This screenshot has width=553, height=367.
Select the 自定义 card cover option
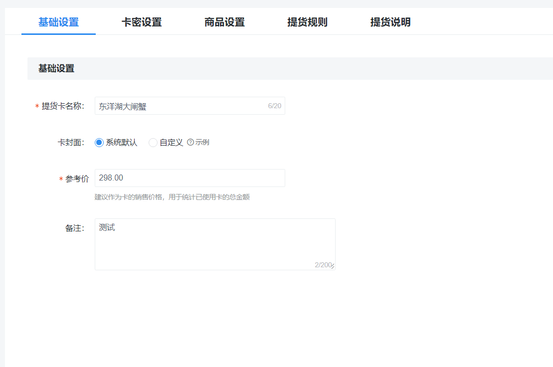tap(153, 142)
